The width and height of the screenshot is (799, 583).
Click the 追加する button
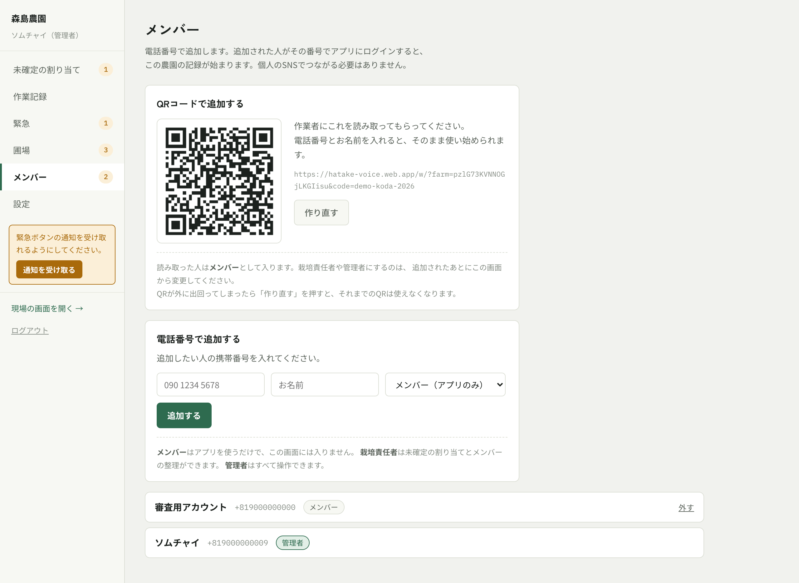184,415
